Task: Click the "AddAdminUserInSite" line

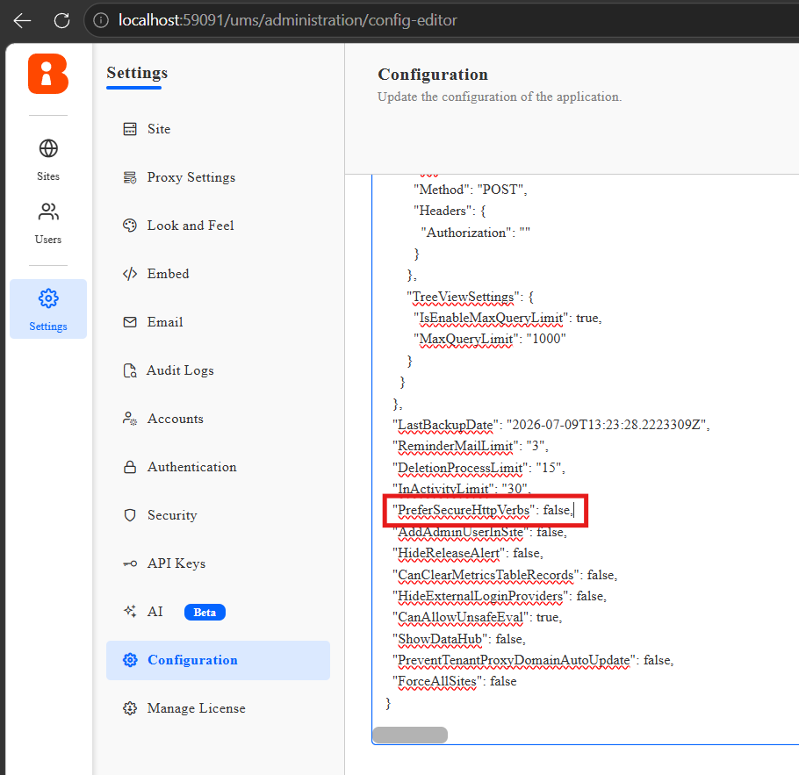Action: tap(479, 532)
